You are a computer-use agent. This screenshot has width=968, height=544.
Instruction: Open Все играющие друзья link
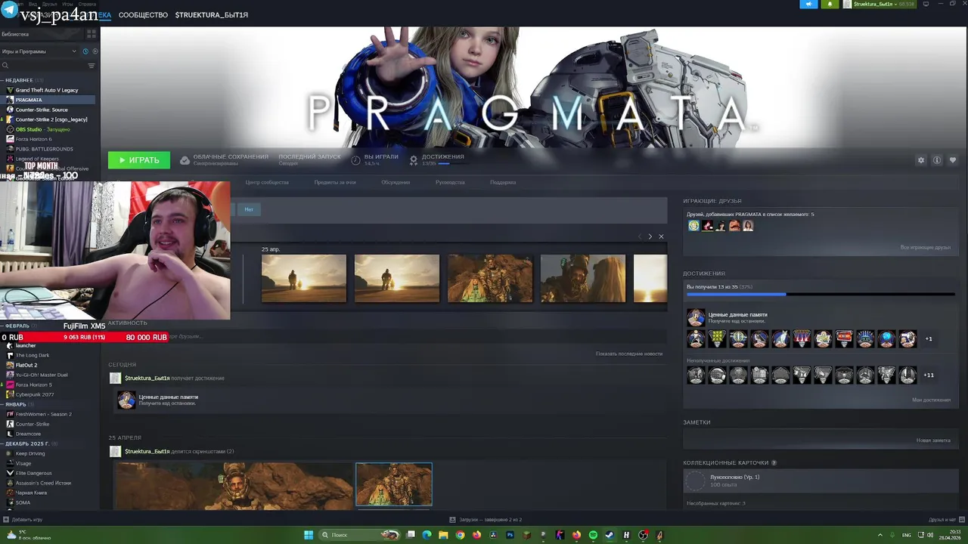point(926,247)
